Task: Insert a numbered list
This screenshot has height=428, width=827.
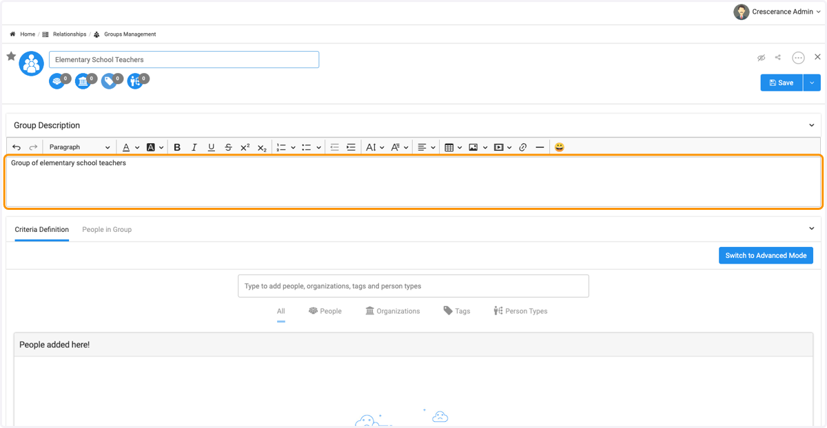Action: (281, 147)
